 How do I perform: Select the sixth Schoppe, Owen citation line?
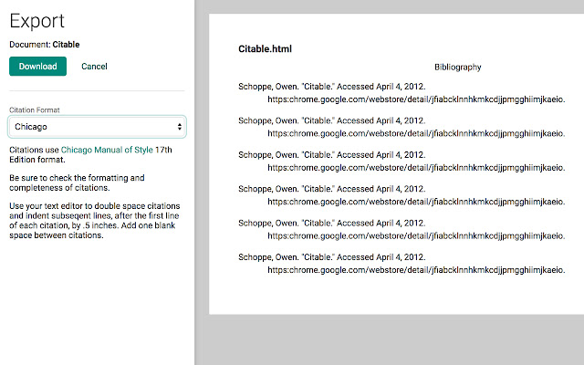point(331,258)
